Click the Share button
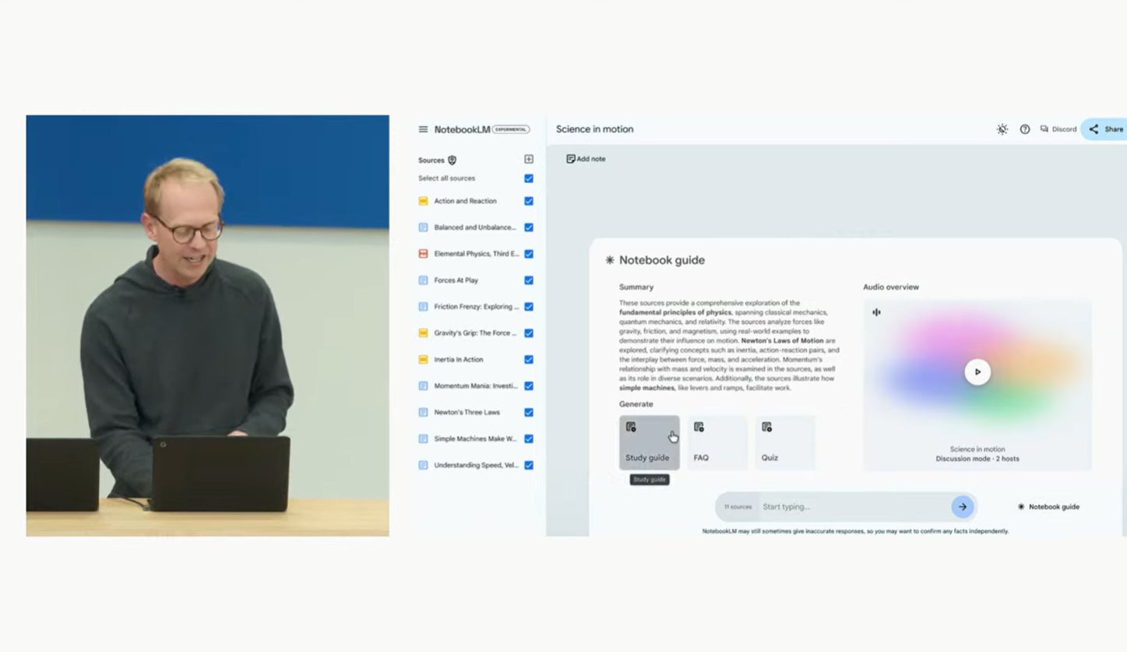Viewport: 1127px width, 652px height. tap(1106, 129)
